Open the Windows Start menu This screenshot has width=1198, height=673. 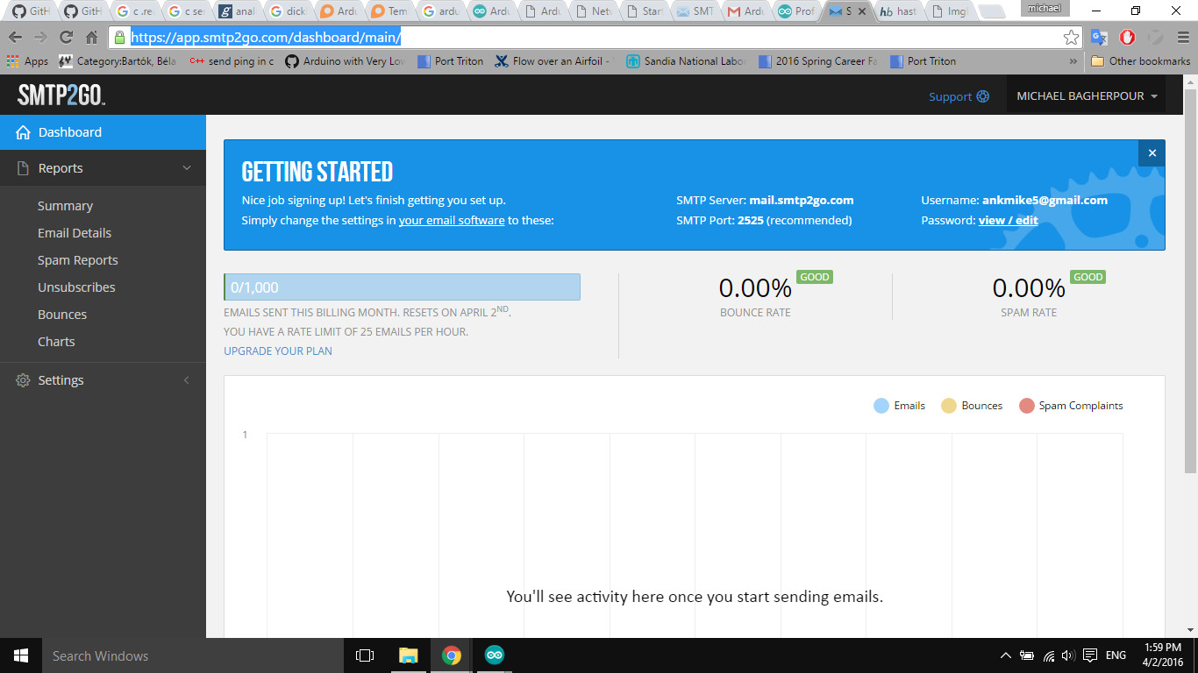pyautogui.click(x=21, y=655)
